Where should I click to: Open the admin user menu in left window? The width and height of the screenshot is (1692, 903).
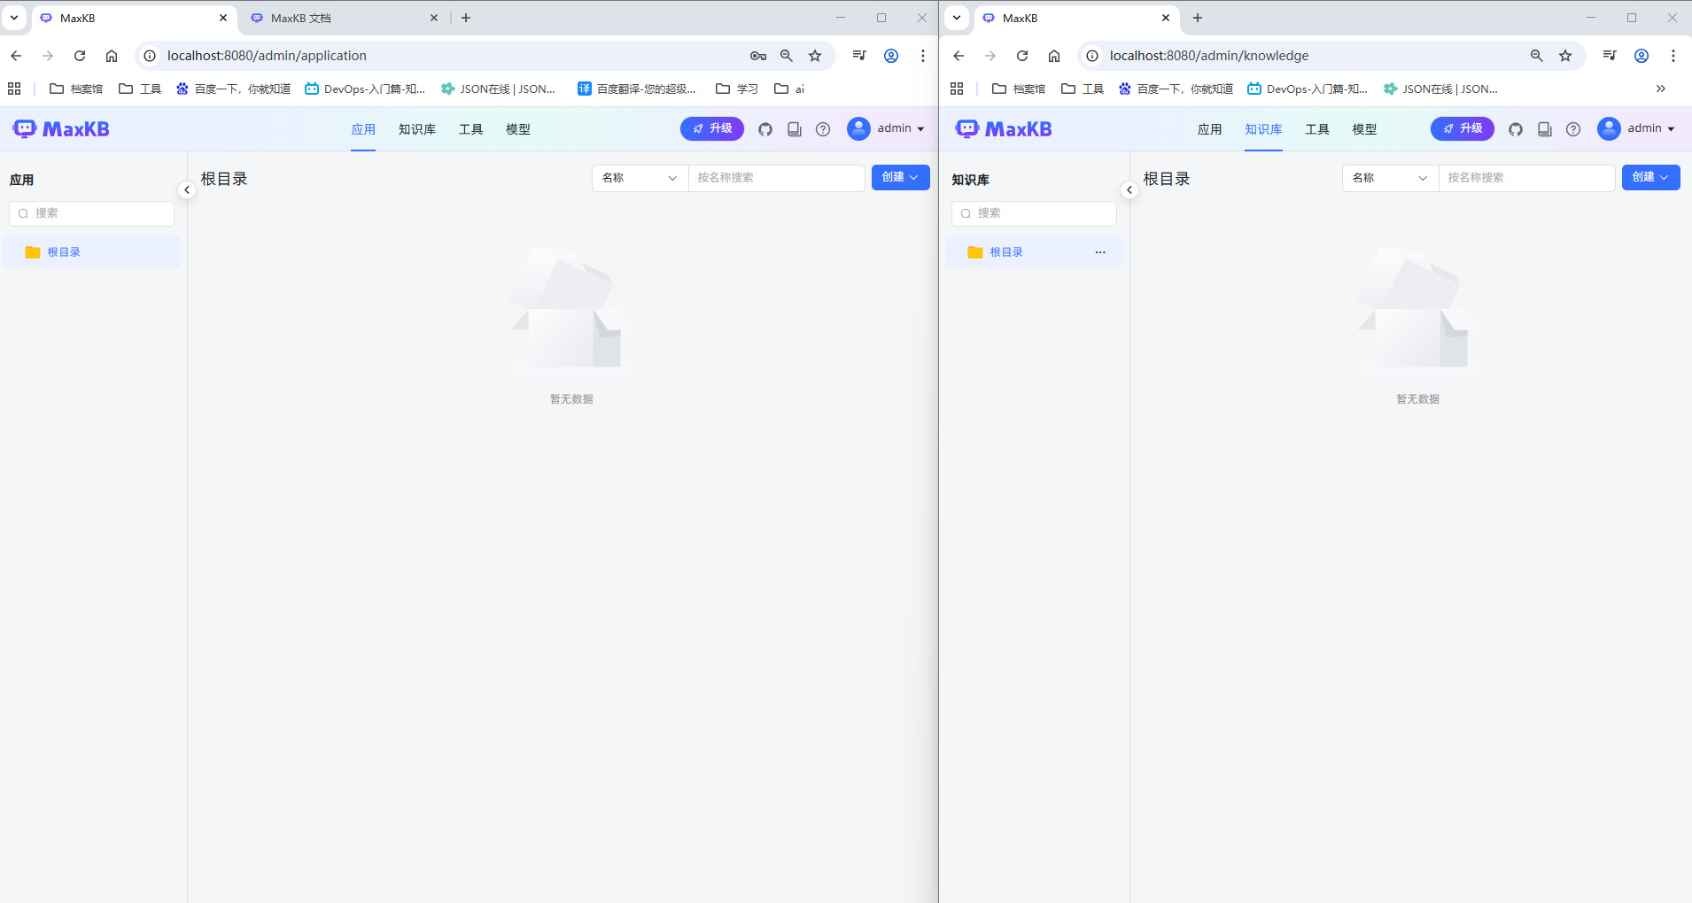886,129
